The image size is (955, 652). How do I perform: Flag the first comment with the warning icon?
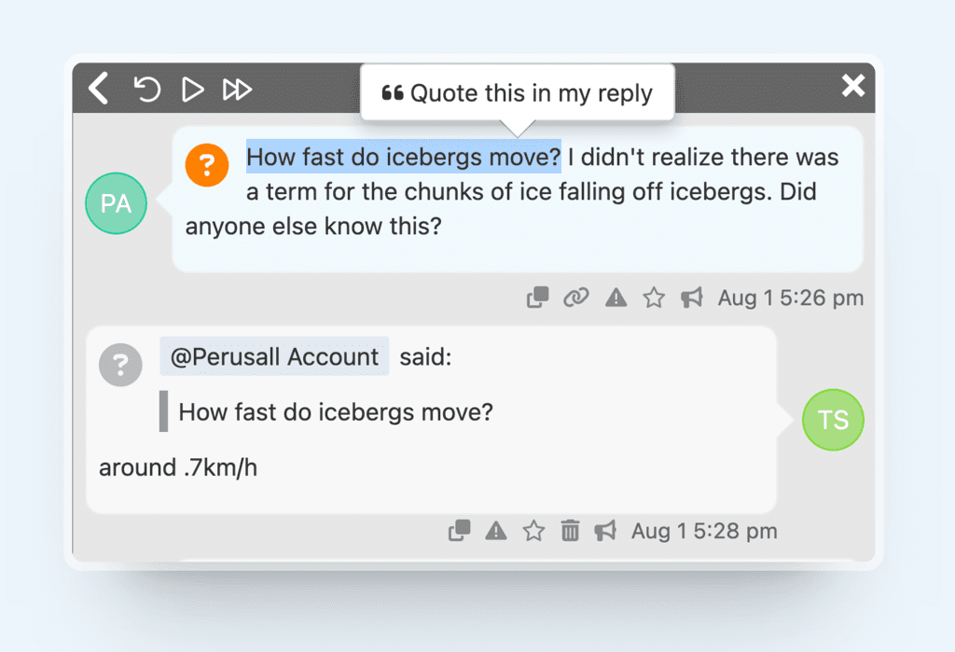[616, 298]
